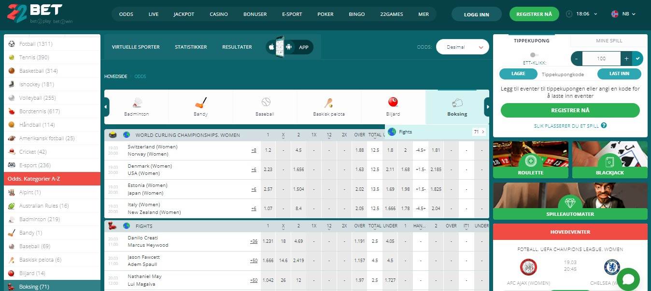Image resolution: width=651 pixels, height=291 pixels.
Task: Click the Tippekupongkode input field
Action: coord(567,74)
